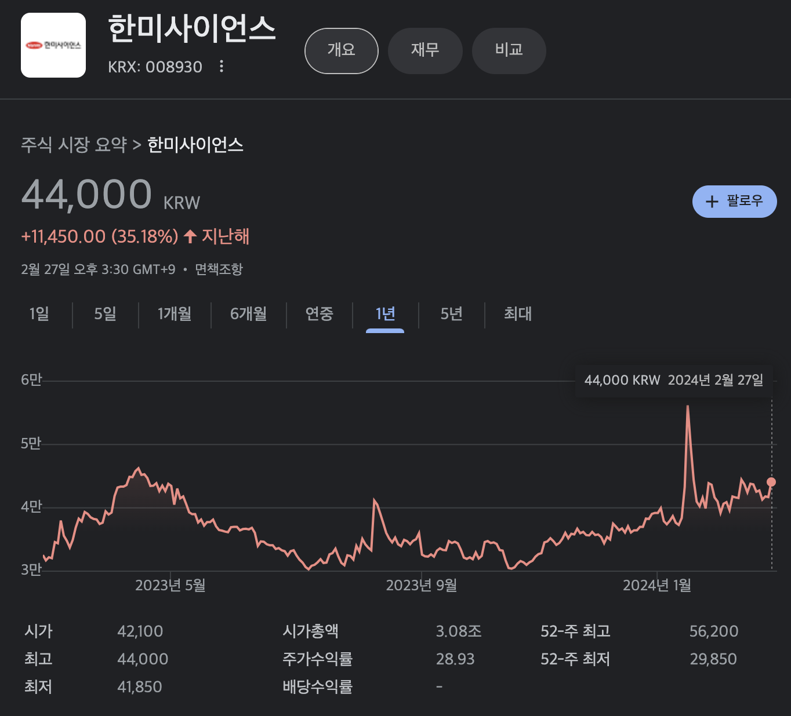The width and height of the screenshot is (791, 716).
Task: Click the 52-주 최저 label
Action: pos(575,659)
